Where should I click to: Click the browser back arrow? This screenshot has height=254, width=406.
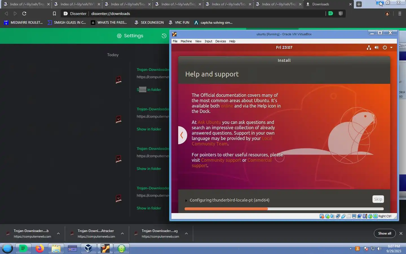click(x=6, y=14)
